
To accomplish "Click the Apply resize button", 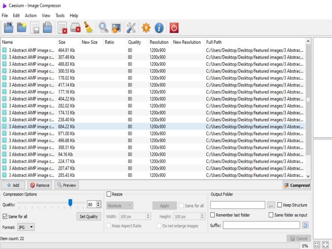I will click(x=164, y=206).
